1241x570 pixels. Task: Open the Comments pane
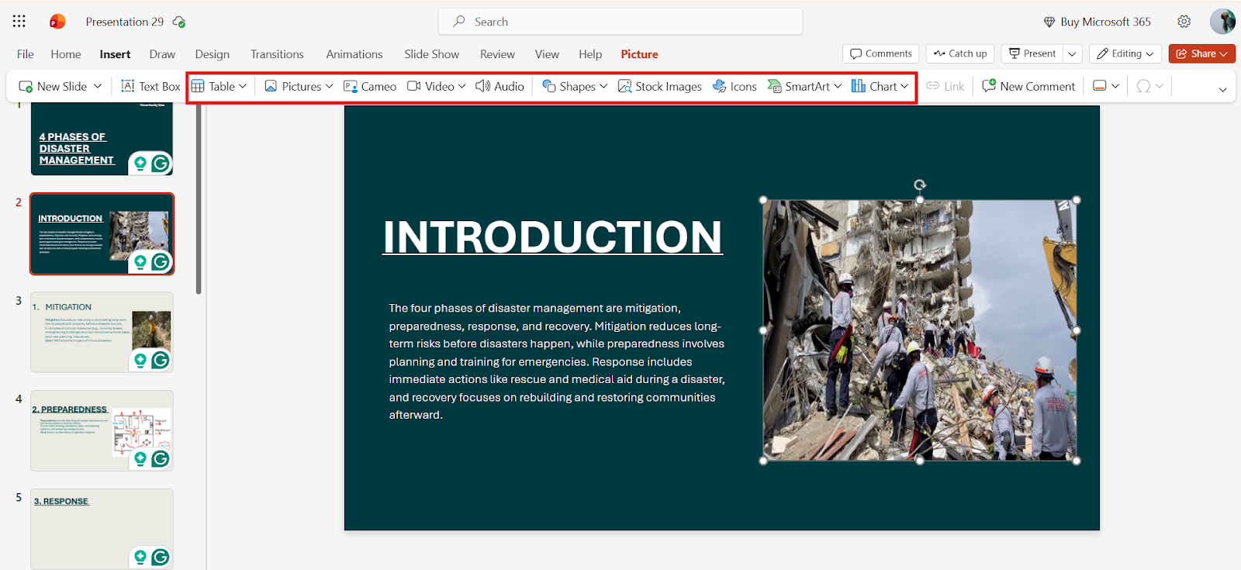click(x=880, y=54)
